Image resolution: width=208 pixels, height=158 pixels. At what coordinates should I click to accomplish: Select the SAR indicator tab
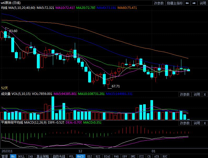[30, 156]
